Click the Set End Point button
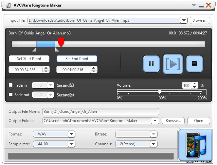217x165 pixels. [x=77, y=59]
